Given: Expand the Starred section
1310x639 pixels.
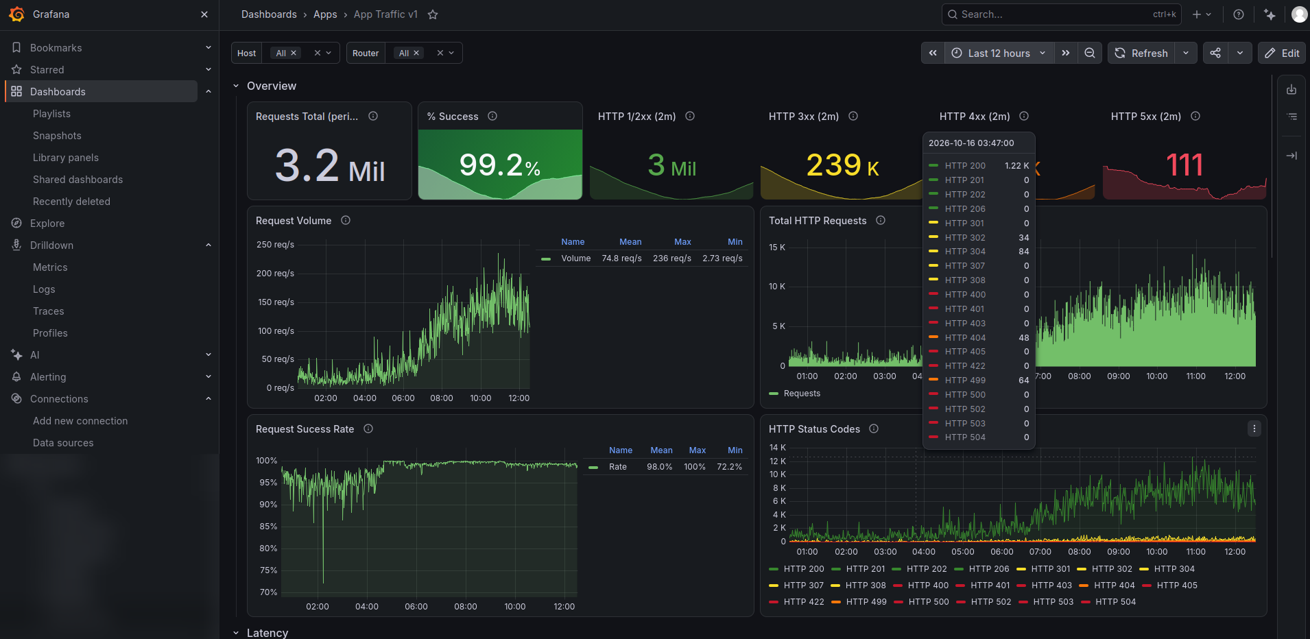Looking at the screenshot, I should (x=209, y=69).
